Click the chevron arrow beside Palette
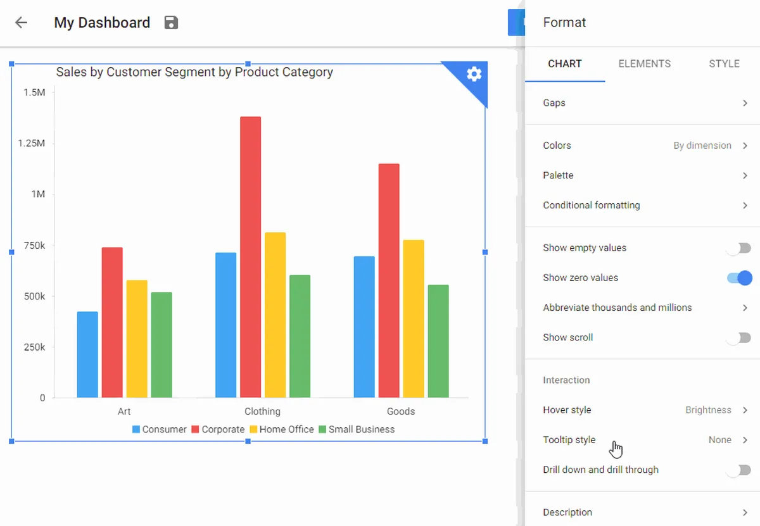Image resolution: width=760 pixels, height=526 pixels. click(745, 175)
